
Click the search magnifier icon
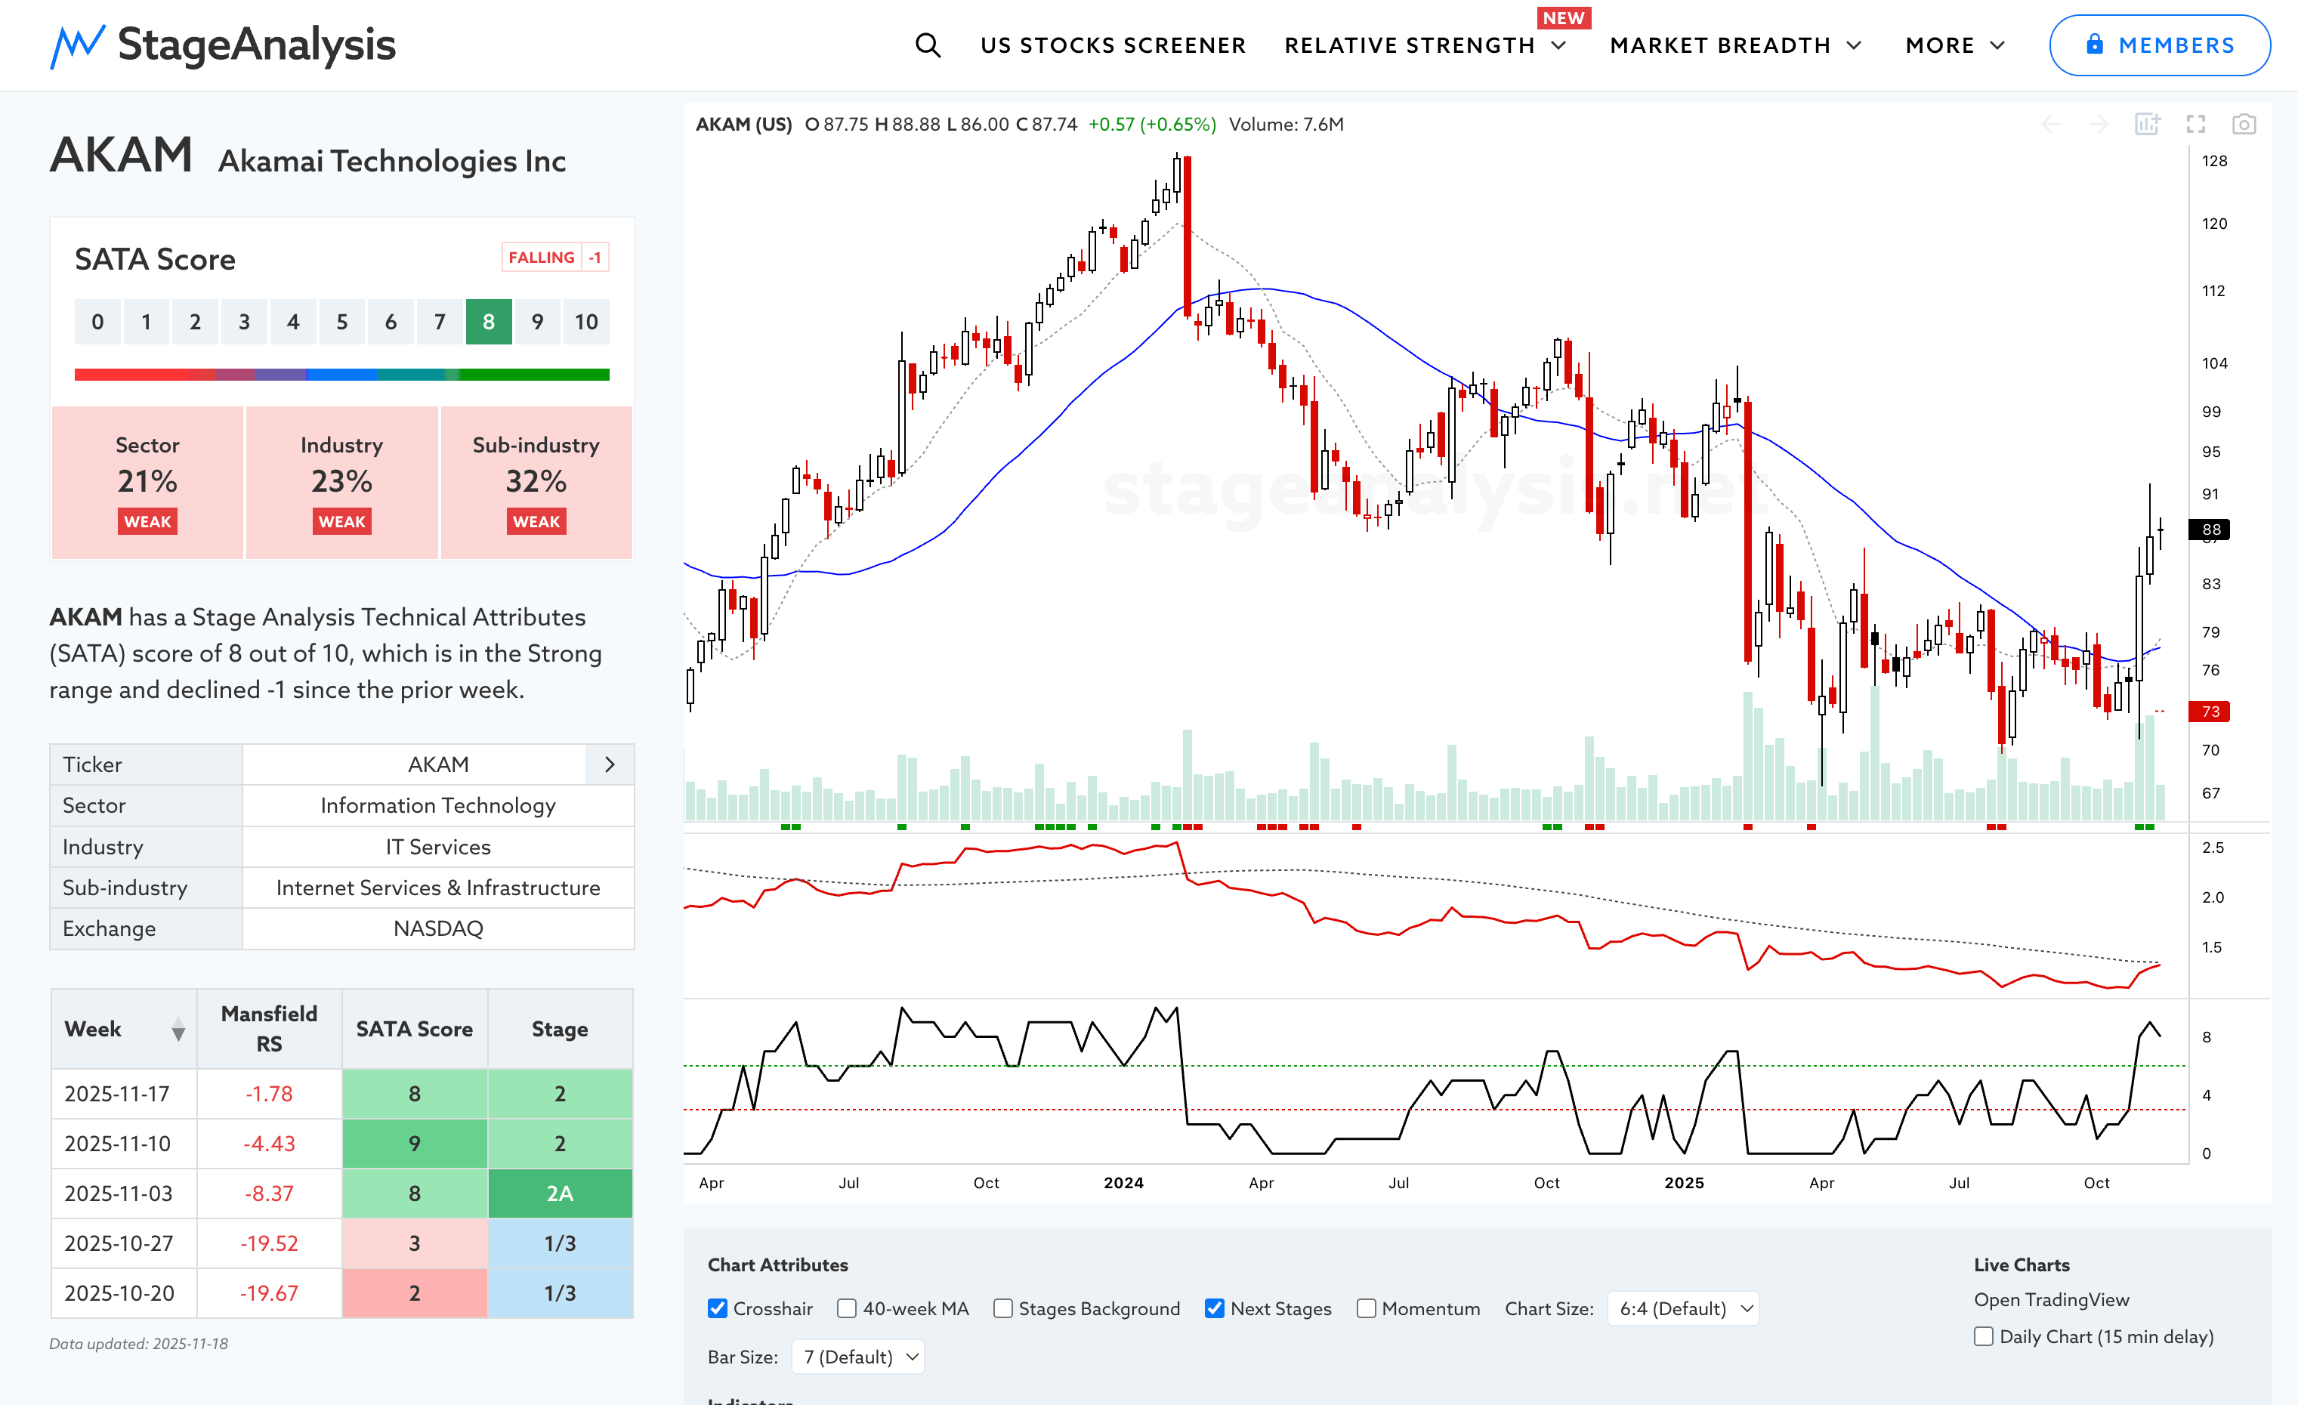(927, 45)
